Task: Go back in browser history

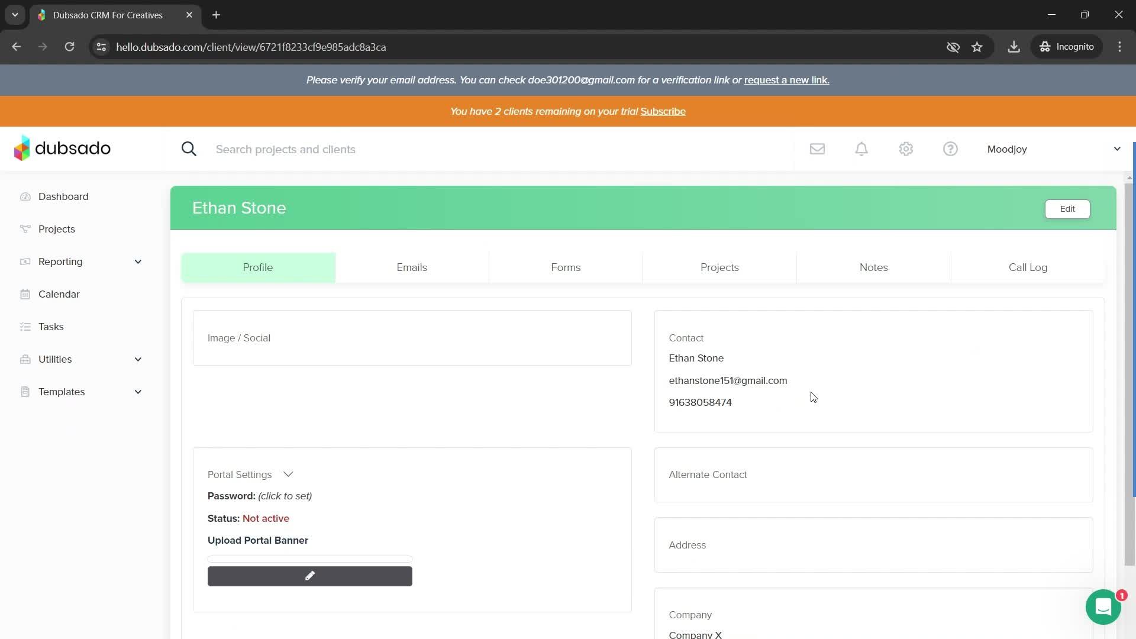Action: (17, 47)
